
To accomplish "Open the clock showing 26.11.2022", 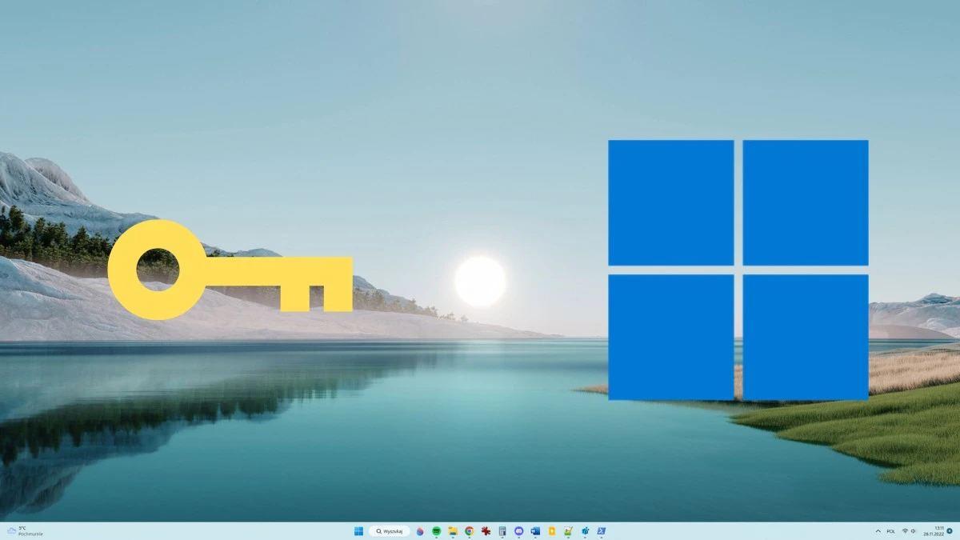I will point(934,530).
